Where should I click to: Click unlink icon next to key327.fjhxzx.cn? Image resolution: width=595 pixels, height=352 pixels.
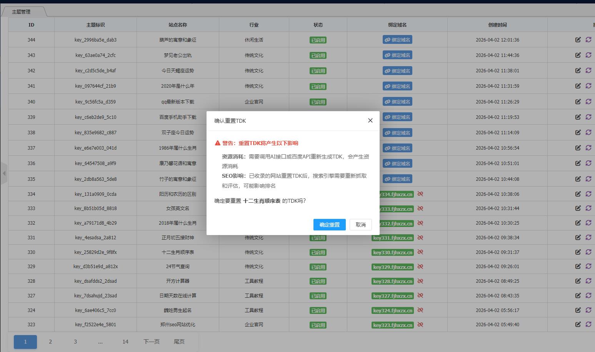pyautogui.click(x=420, y=295)
